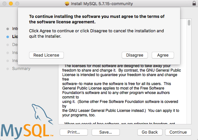Click the yellow minimize window button
This screenshot has width=198, height=140.
pos(11,4)
